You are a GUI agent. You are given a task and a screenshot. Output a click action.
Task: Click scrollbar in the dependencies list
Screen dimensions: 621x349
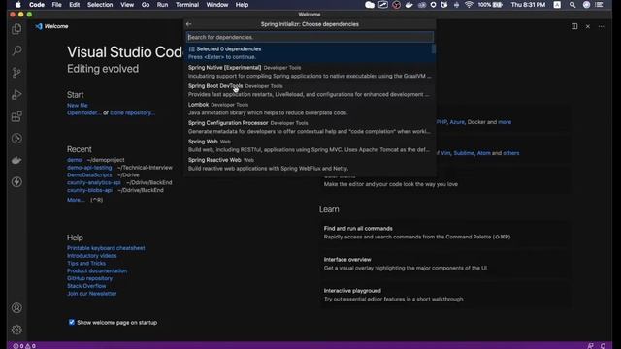pyautogui.click(x=434, y=49)
